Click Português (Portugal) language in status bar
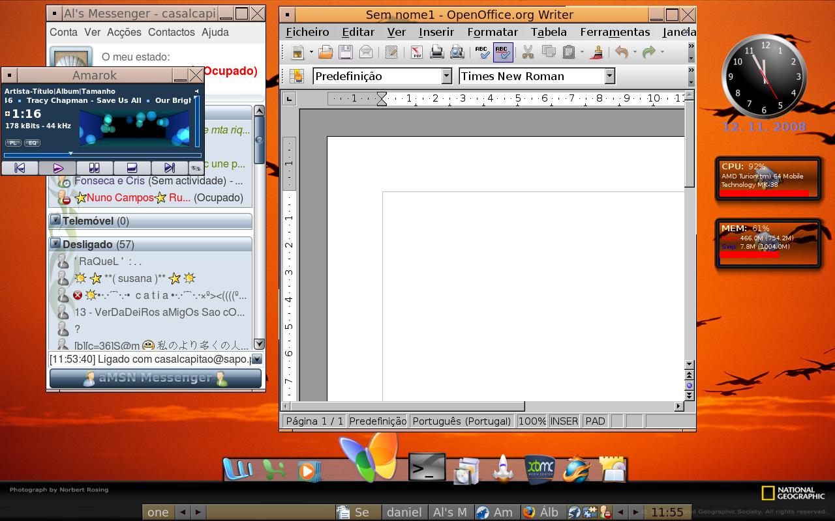Screen dimensions: 835x521 tap(462, 421)
